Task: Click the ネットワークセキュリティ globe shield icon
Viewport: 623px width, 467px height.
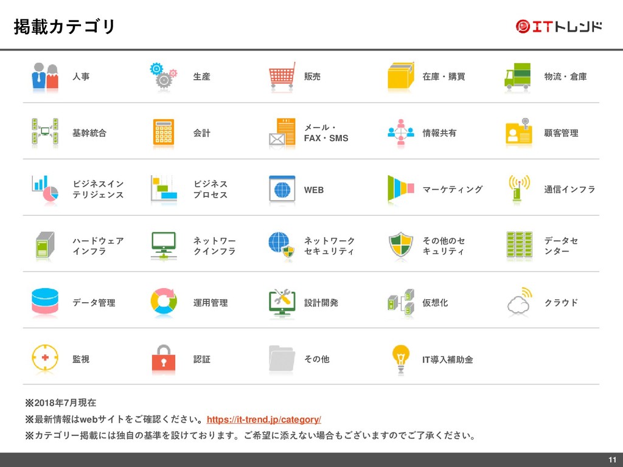Action: click(281, 245)
